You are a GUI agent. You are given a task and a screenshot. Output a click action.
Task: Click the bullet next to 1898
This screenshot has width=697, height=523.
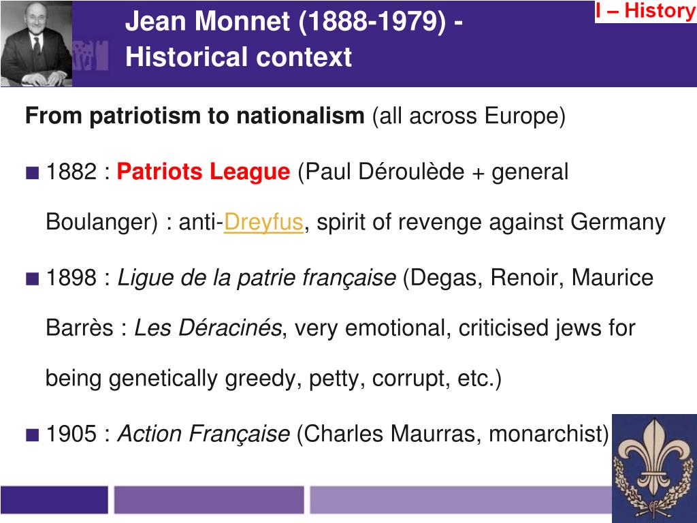point(33,279)
